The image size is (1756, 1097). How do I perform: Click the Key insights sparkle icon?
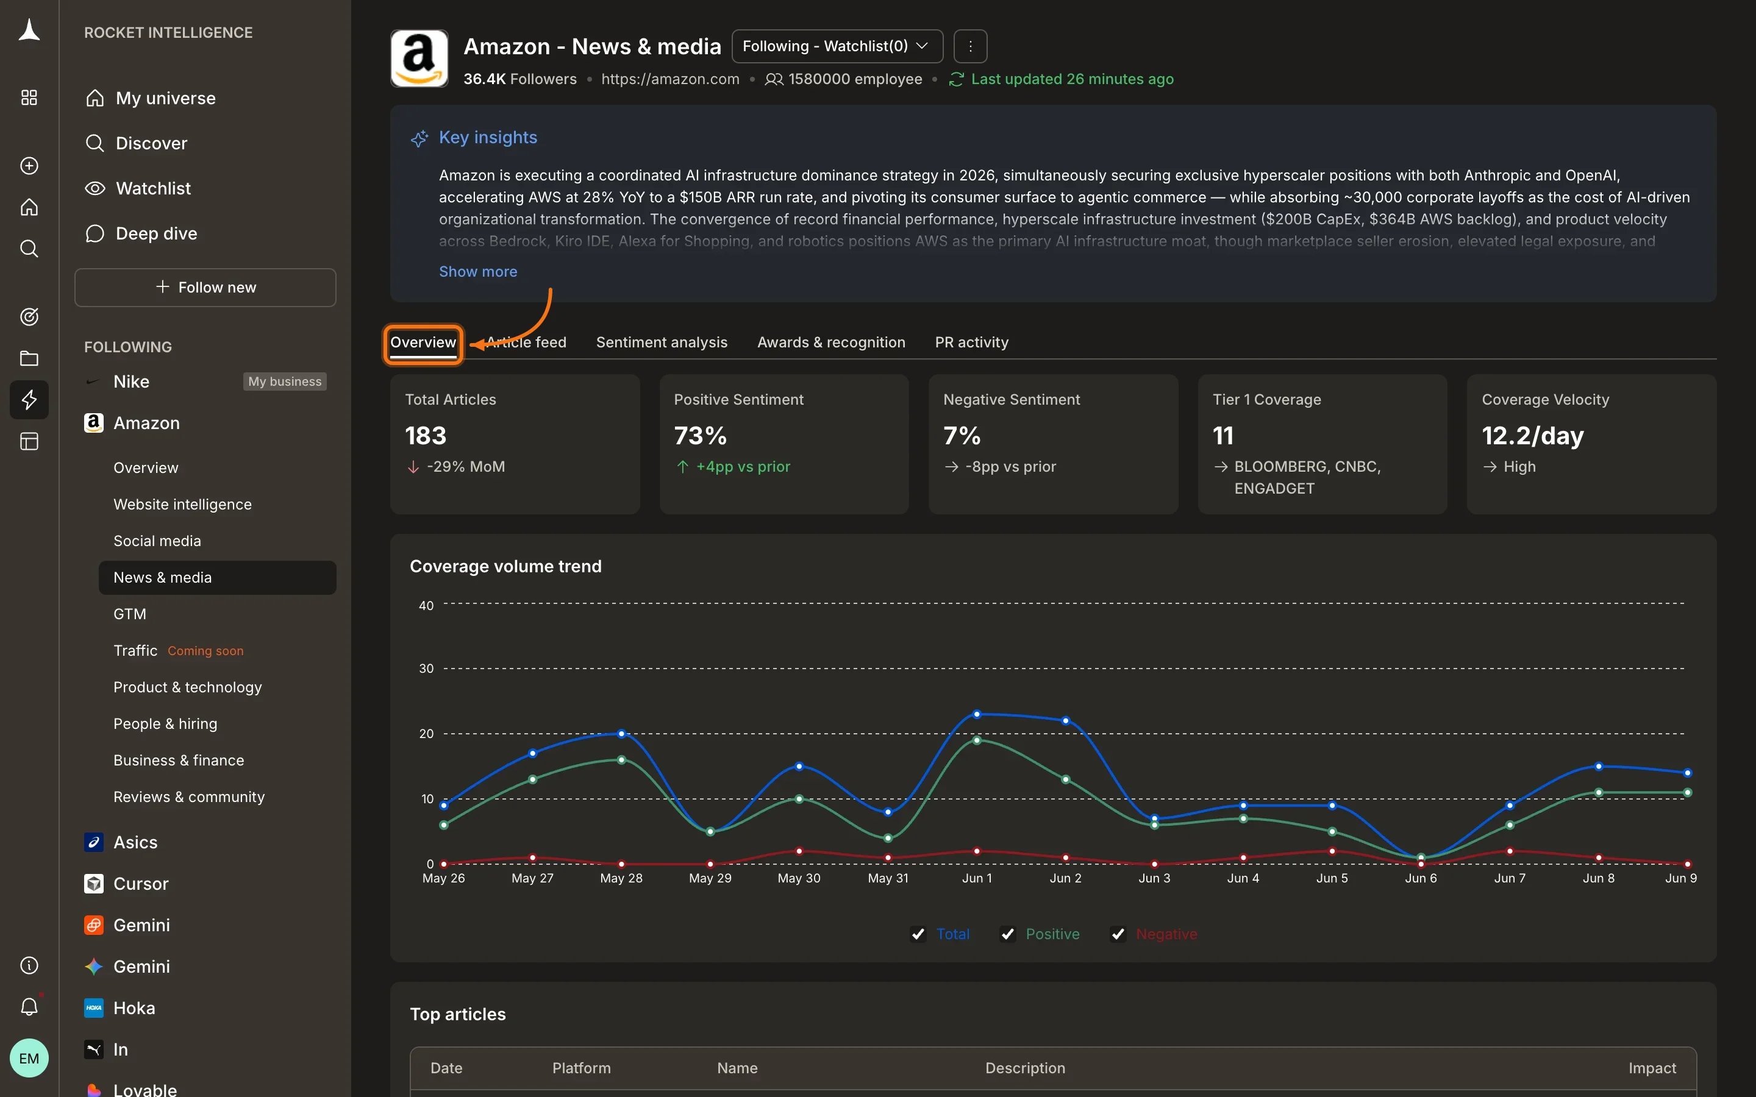click(419, 138)
